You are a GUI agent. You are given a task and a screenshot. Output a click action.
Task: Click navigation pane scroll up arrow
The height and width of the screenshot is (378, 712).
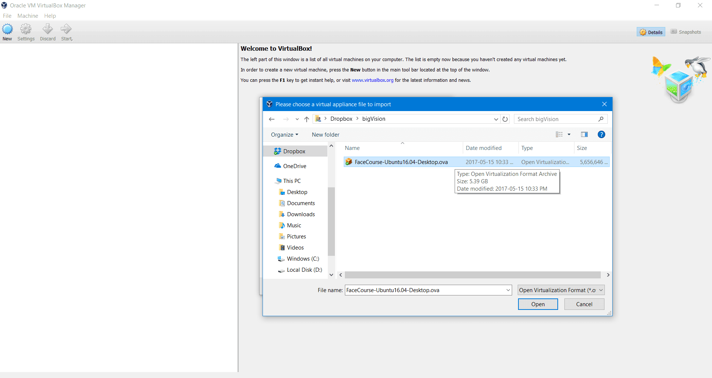(332, 146)
